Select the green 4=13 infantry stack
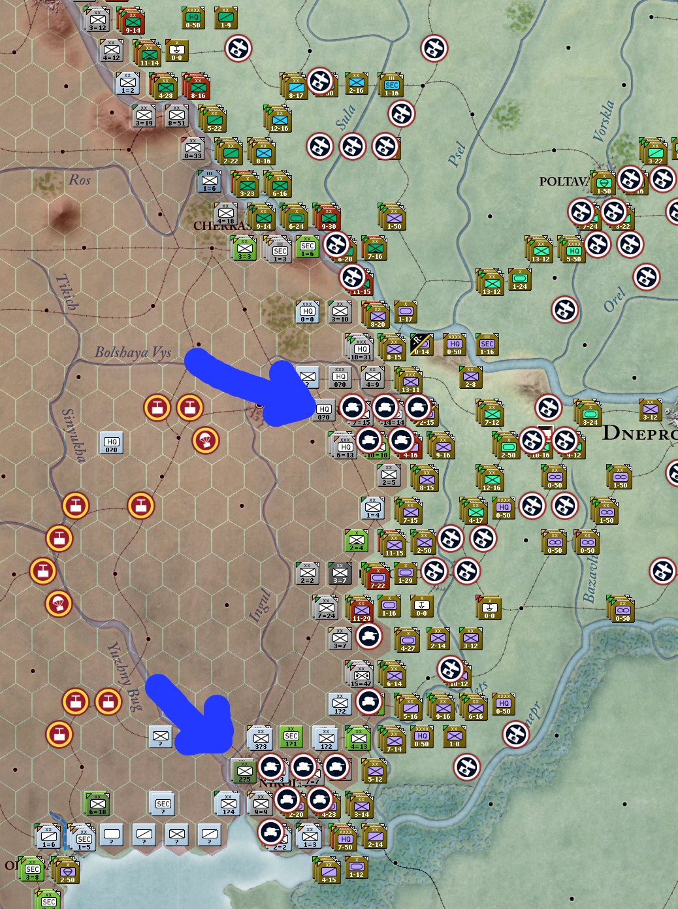 tap(358, 738)
